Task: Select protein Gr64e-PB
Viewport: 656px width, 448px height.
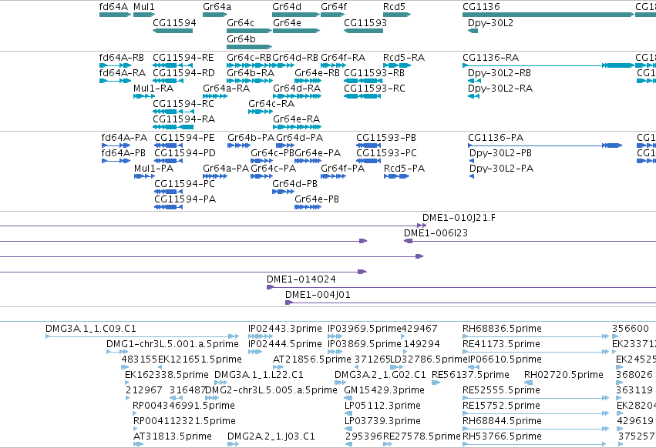Action: pos(317,200)
